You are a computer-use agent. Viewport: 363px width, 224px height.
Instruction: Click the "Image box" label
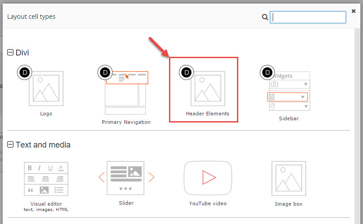[289, 204]
